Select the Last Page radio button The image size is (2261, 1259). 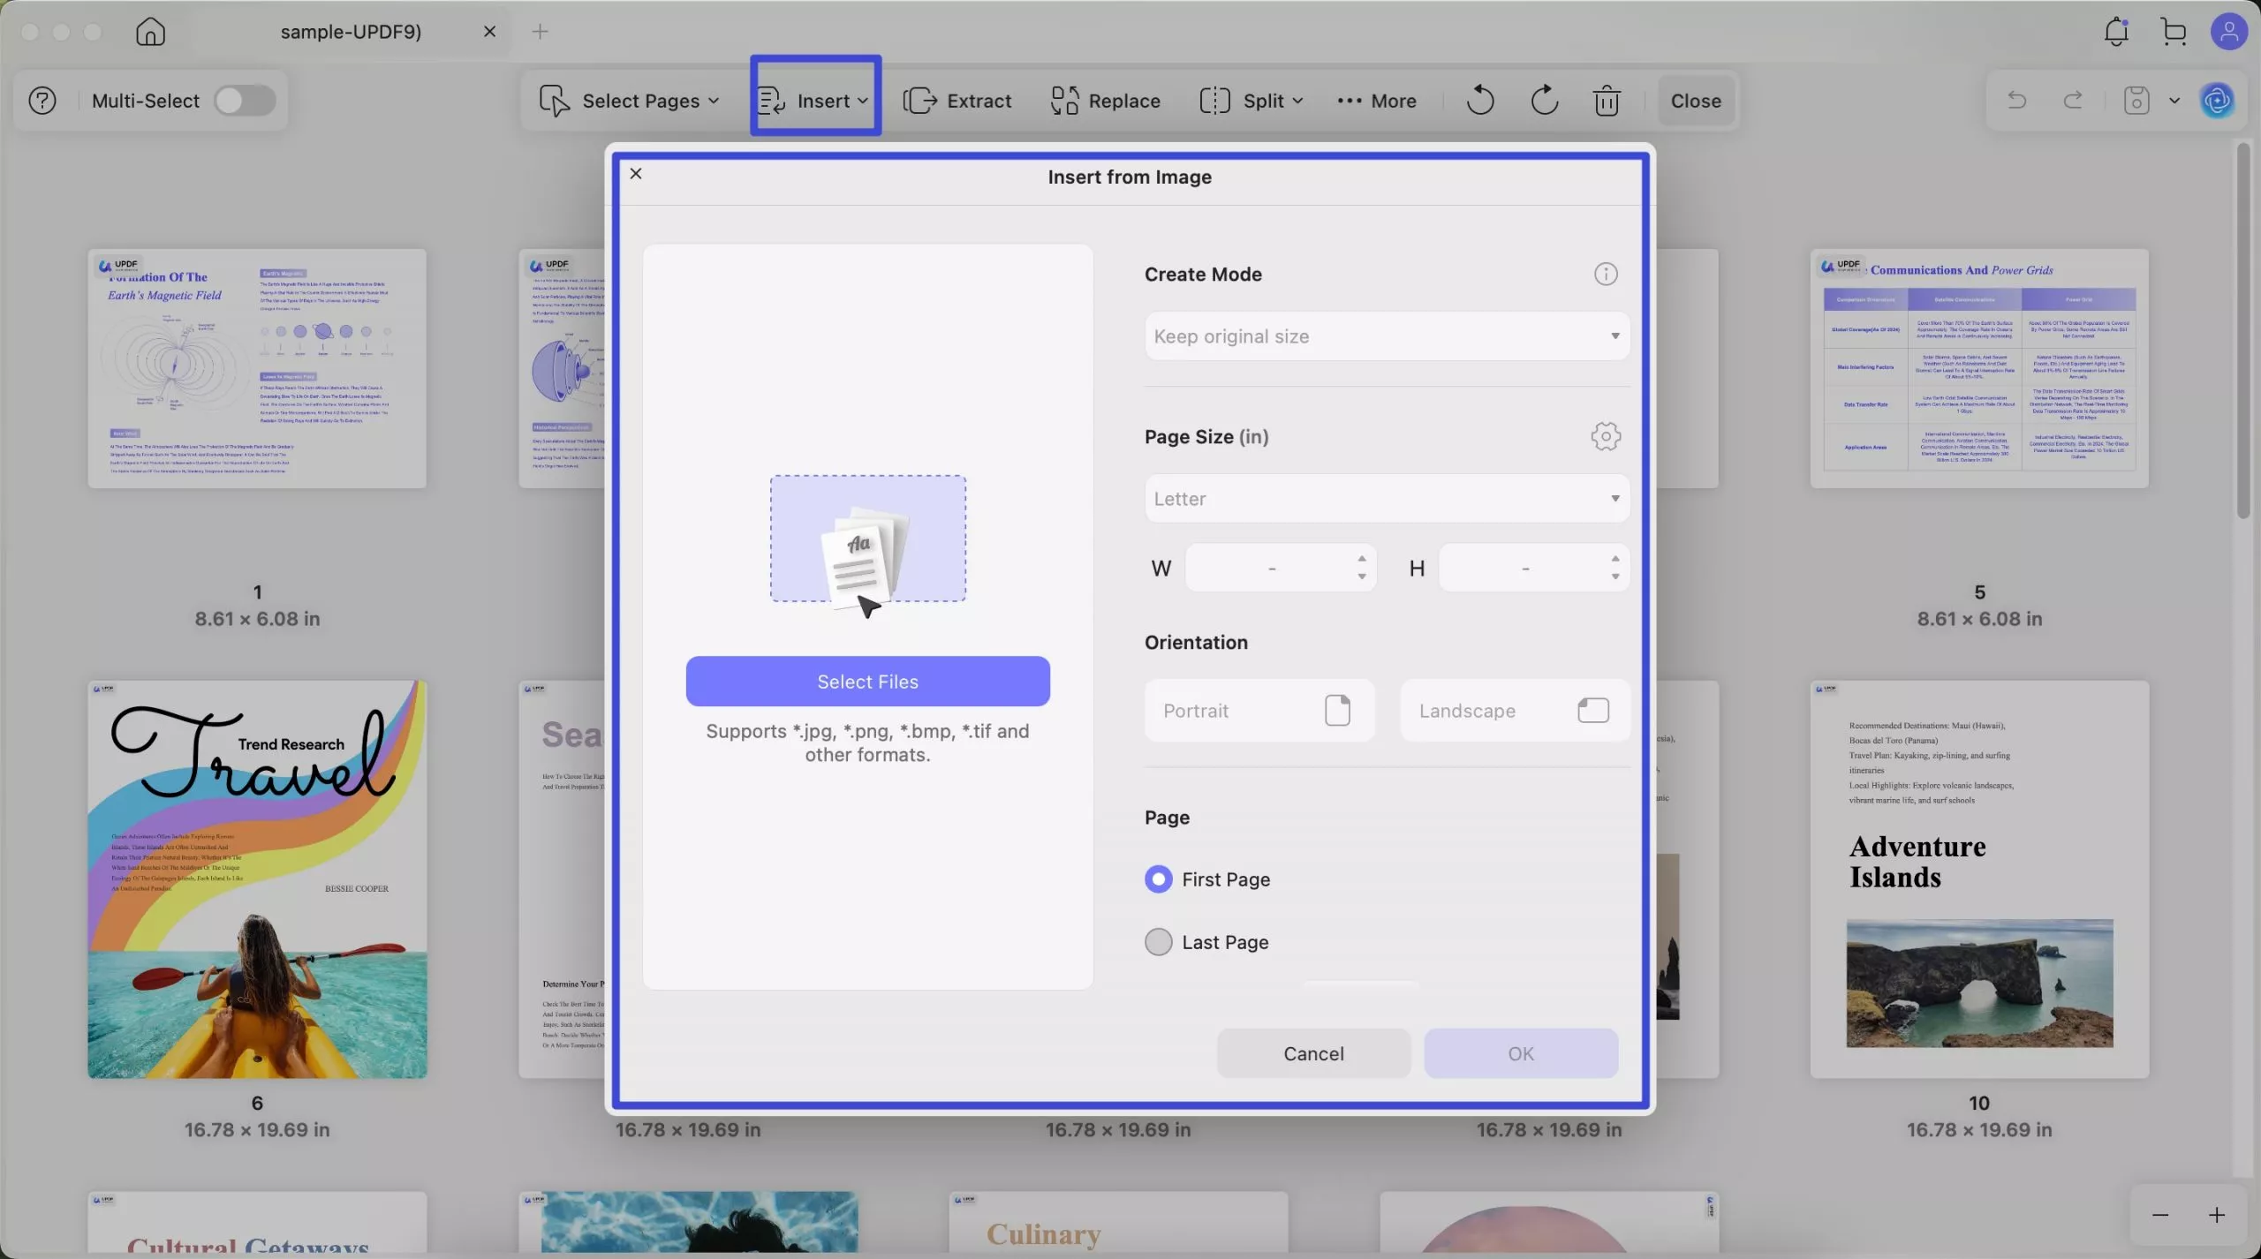pos(1158,942)
